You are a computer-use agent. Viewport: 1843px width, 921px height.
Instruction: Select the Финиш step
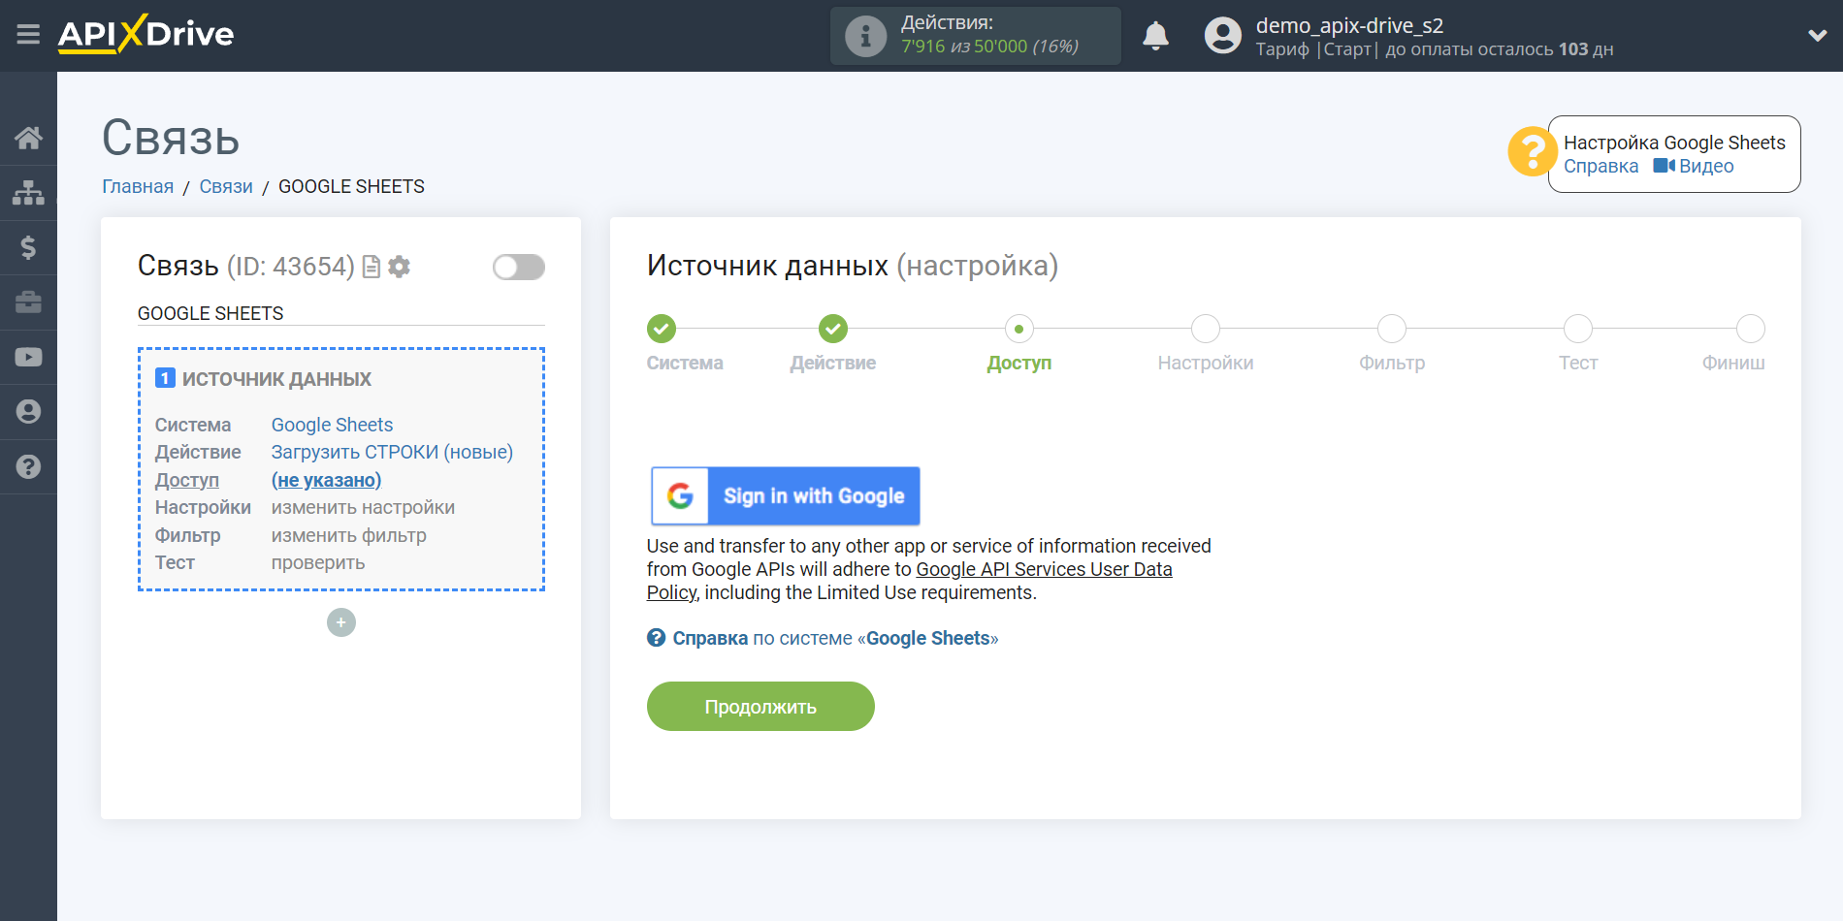point(1750,329)
